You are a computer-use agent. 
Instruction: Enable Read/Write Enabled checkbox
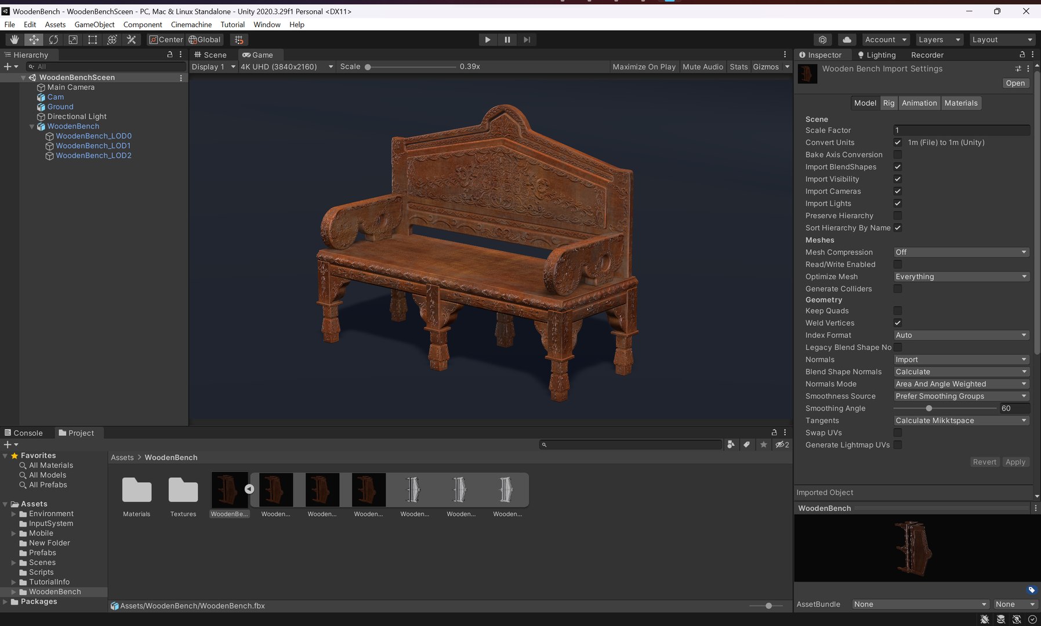[898, 264]
